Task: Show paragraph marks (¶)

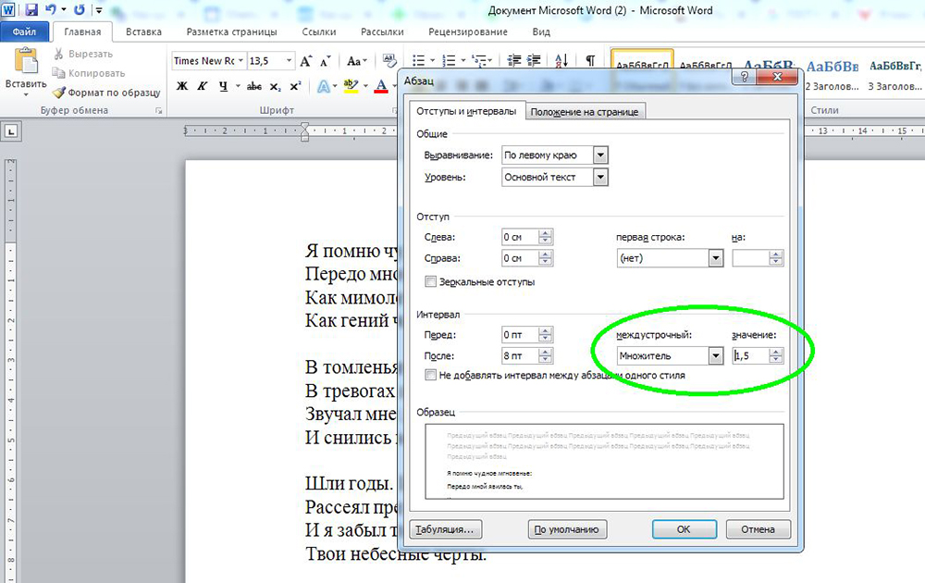Action: 590,60
